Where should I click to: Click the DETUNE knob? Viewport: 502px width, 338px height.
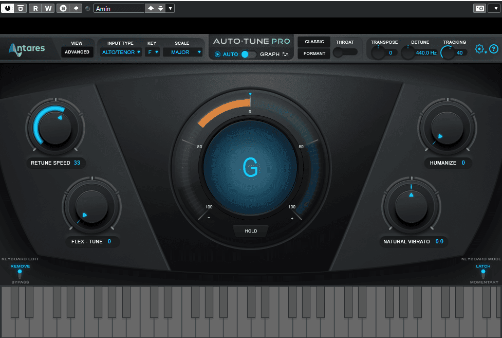coord(408,52)
